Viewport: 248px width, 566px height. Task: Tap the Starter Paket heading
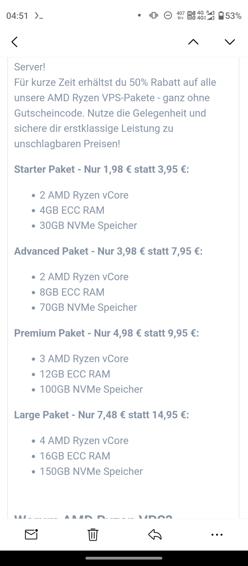[x=102, y=169]
